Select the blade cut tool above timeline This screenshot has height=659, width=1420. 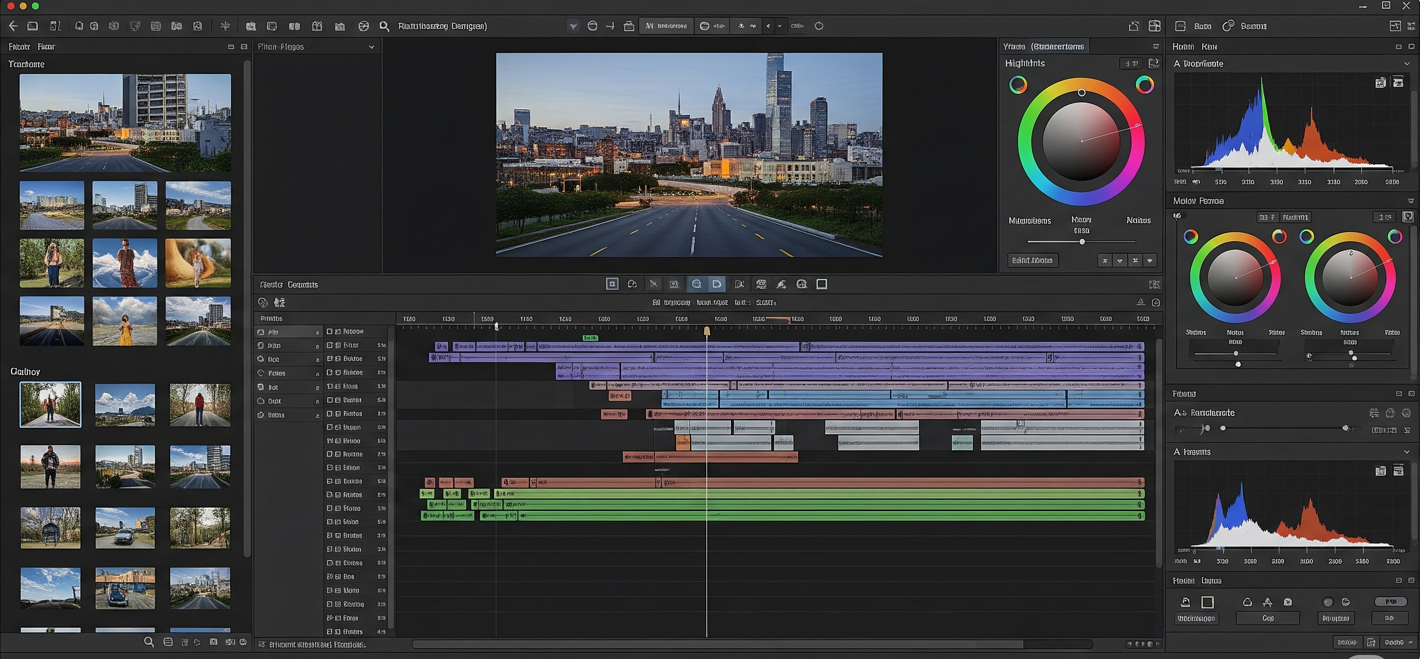click(x=653, y=284)
